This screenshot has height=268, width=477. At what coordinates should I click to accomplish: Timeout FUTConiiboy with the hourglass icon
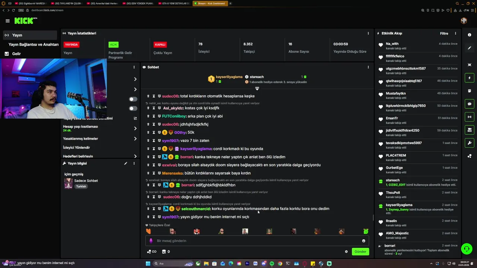coord(154,116)
